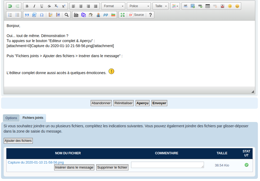
Task: Insert a YouTube video
Action: pyautogui.click(x=222, y=6)
